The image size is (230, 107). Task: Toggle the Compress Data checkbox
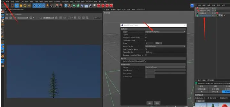pos(146,40)
